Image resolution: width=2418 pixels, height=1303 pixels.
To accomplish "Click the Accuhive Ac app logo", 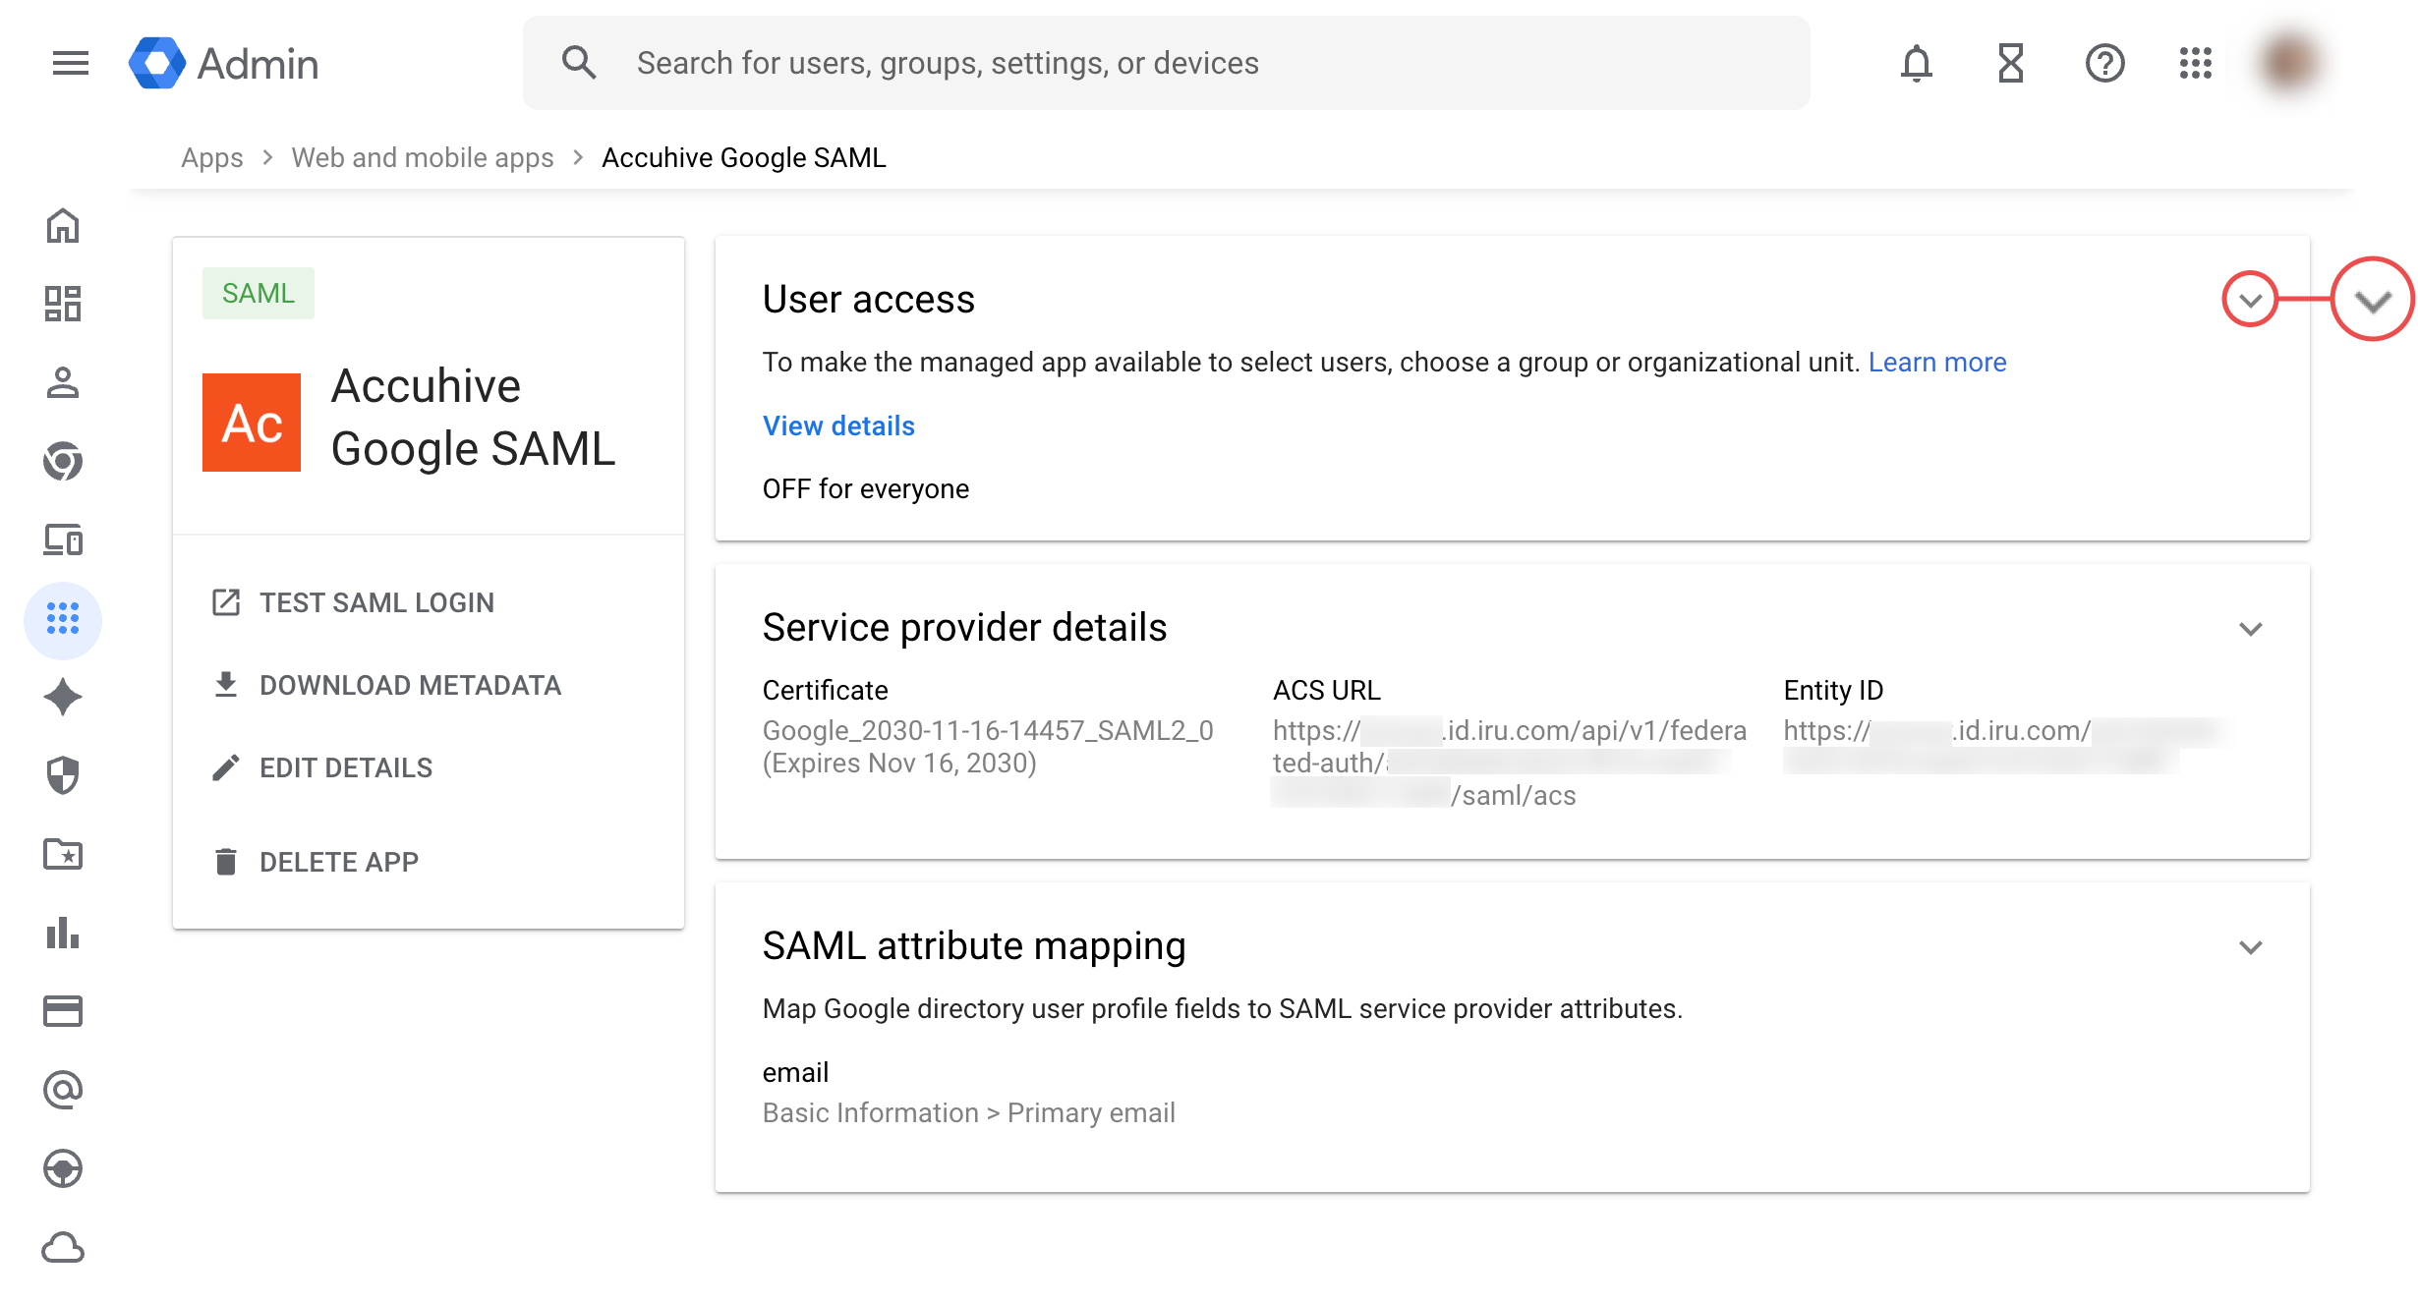I will coord(252,423).
